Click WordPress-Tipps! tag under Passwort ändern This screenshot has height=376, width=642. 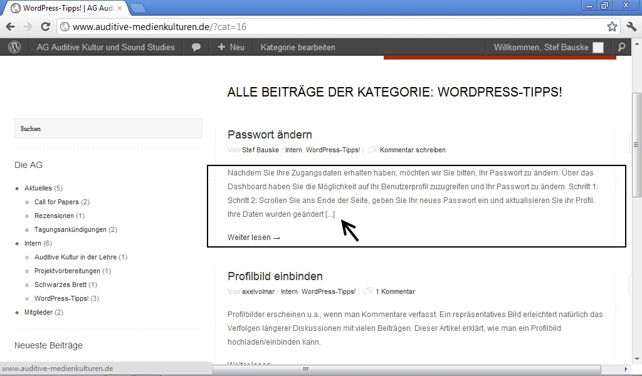[x=333, y=150]
